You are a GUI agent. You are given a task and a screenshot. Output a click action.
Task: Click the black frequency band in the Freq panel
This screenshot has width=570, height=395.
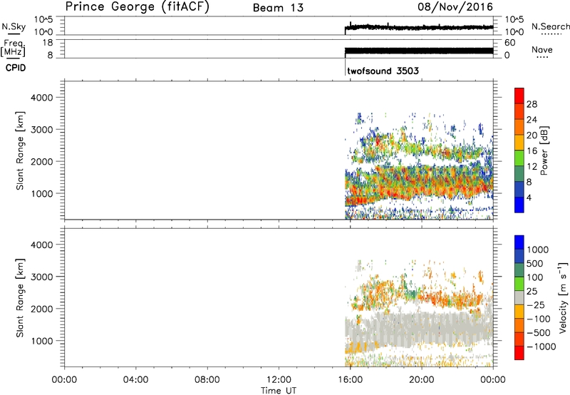point(419,51)
